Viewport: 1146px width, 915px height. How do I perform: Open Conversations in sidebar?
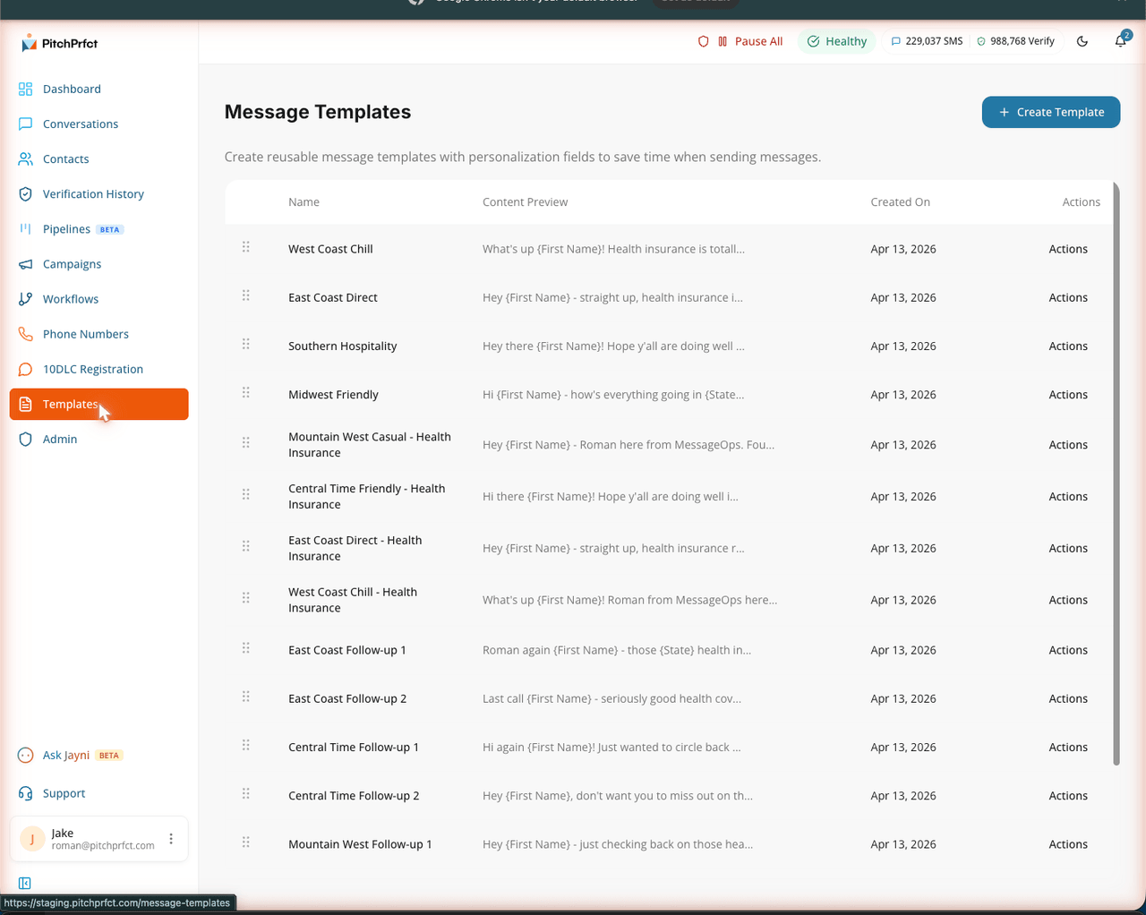[x=98, y=124]
